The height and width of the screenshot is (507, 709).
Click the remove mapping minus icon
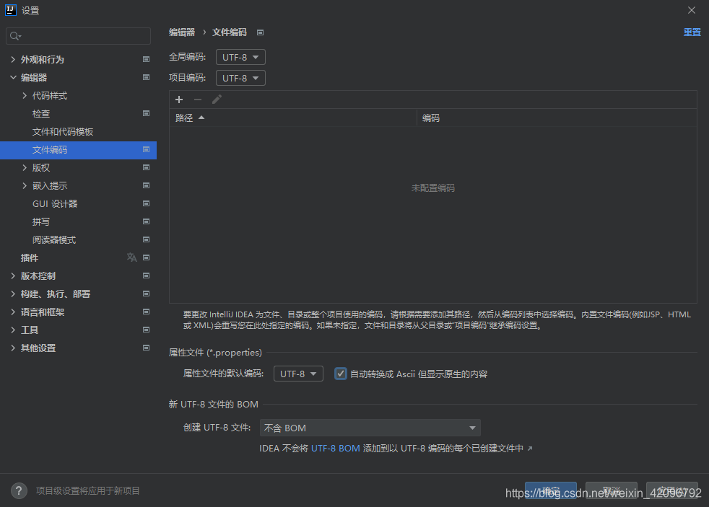(198, 100)
